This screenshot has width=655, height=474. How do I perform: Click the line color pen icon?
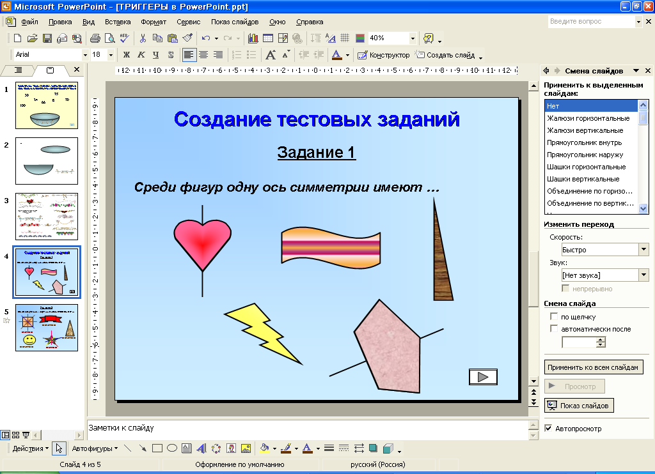point(286,448)
